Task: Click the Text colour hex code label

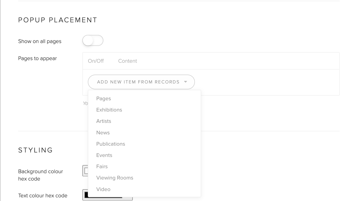Action: (43, 196)
